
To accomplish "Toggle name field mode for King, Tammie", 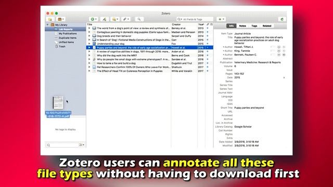I will click(273, 51).
